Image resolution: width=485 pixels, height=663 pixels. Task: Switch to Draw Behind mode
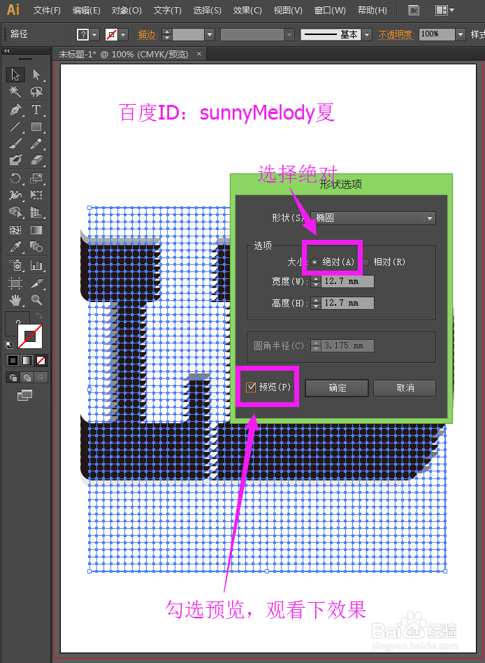tap(27, 377)
